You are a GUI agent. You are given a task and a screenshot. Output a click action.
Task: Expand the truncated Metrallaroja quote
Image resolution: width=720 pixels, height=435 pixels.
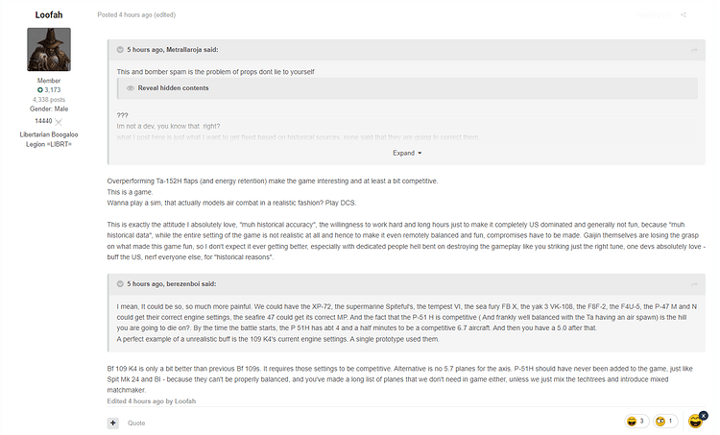pos(407,154)
